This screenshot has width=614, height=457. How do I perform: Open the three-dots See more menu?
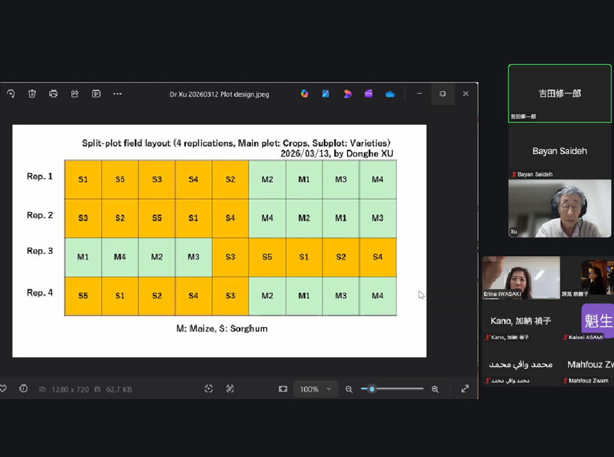coord(117,94)
